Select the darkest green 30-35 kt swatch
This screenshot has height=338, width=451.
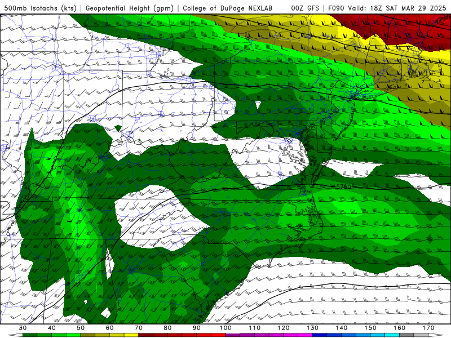click(x=30, y=335)
